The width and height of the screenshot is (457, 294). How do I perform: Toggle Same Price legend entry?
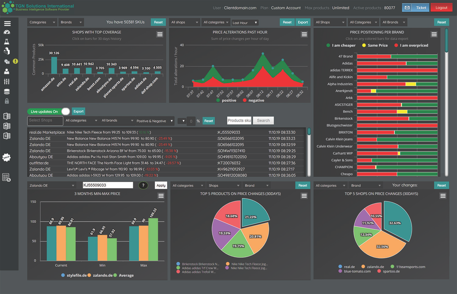(x=375, y=45)
